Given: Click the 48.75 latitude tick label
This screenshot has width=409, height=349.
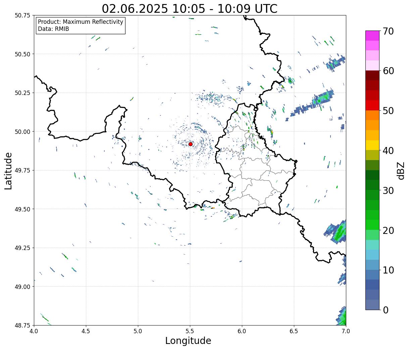Looking at the screenshot, I should [x=22, y=325].
